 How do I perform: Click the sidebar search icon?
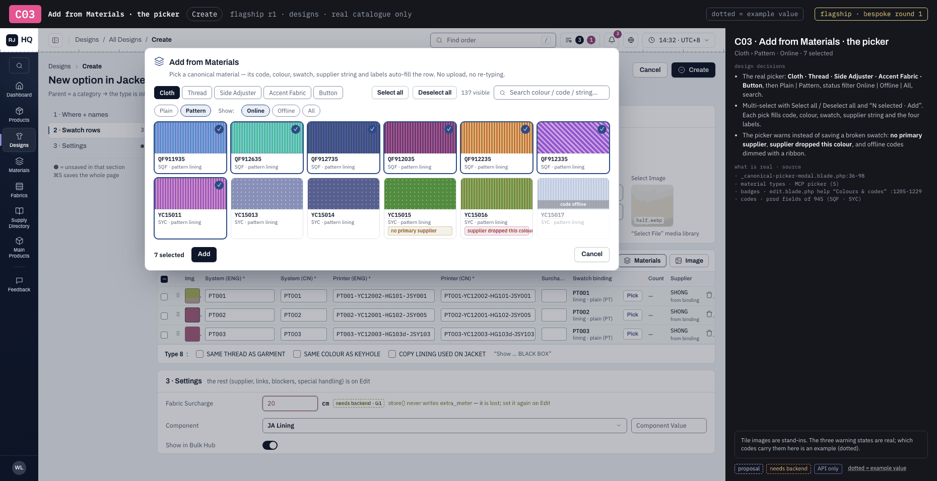[x=19, y=65]
